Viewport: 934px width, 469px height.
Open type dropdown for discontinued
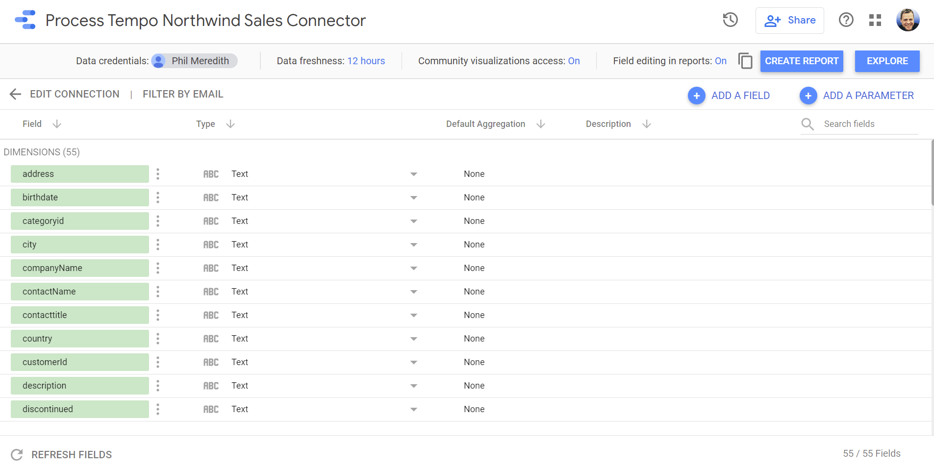pyautogui.click(x=414, y=410)
